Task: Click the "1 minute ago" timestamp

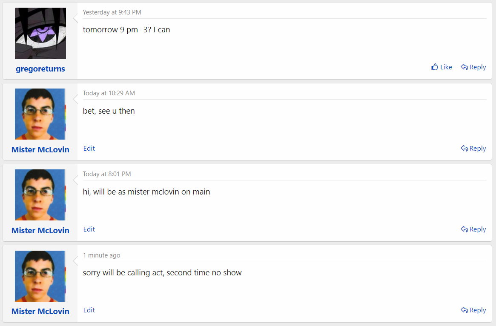Action: tap(101, 255)
